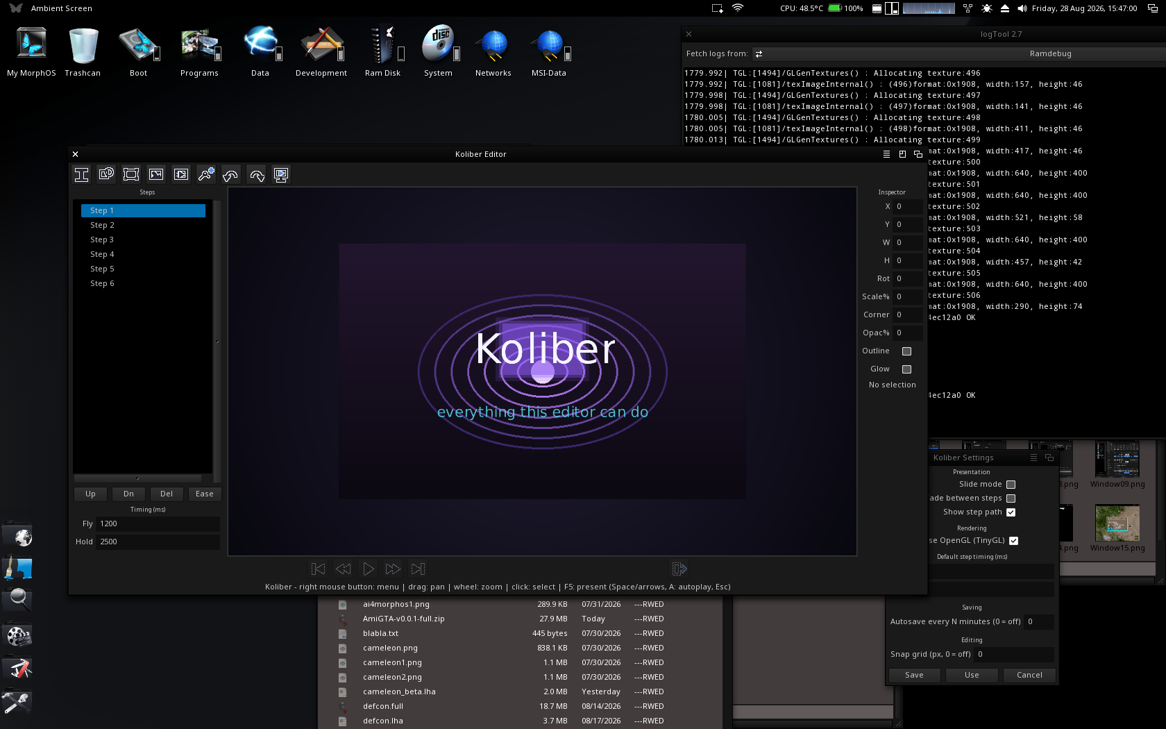Select the frame tool in Koliber toolbar
This screenshot has width=1166, height=729.
131,175
